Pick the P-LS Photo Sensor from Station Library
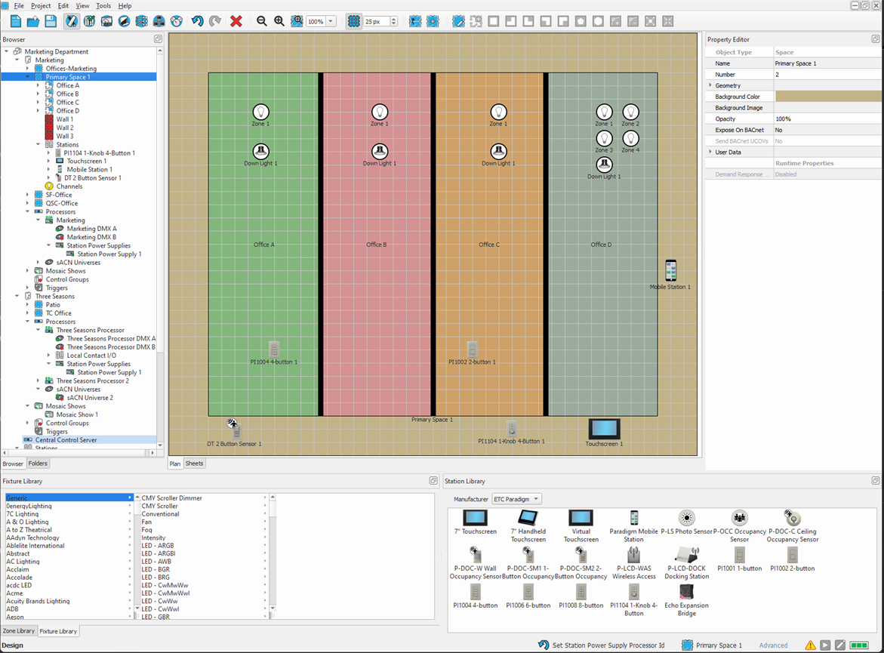The width and height of the screenshot is (884, 653). 686,519
